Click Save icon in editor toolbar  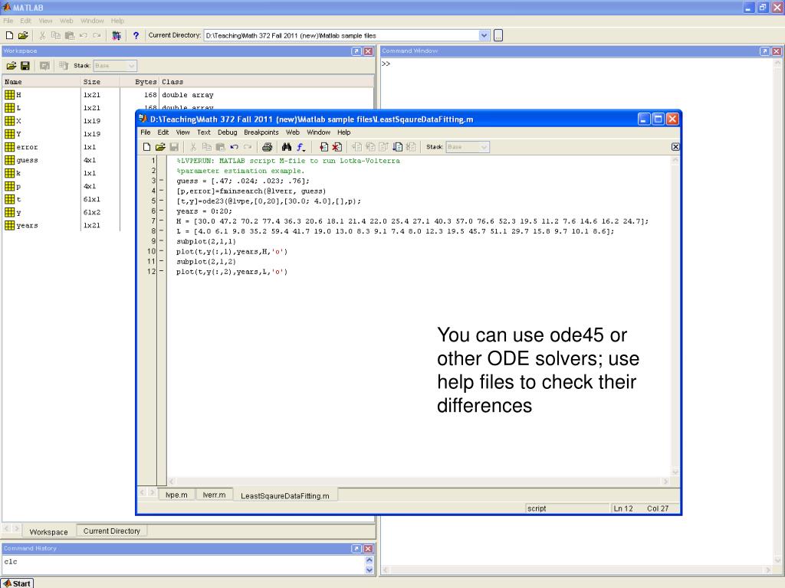point(174,147)
